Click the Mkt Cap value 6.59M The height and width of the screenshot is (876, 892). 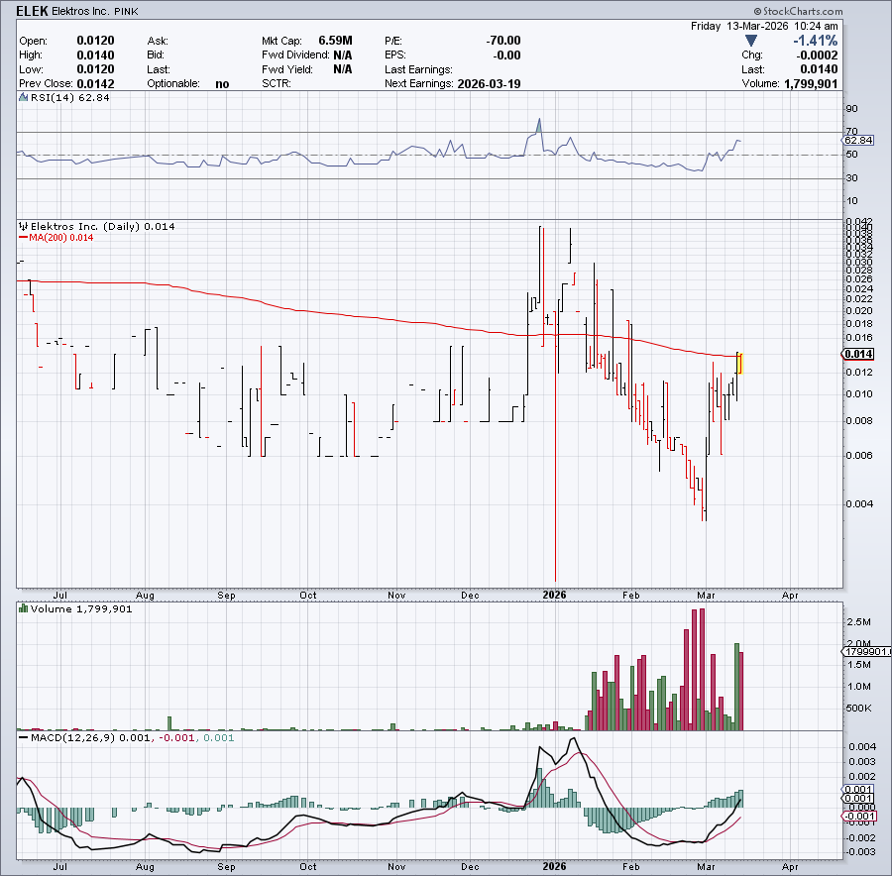coord(335,41)
